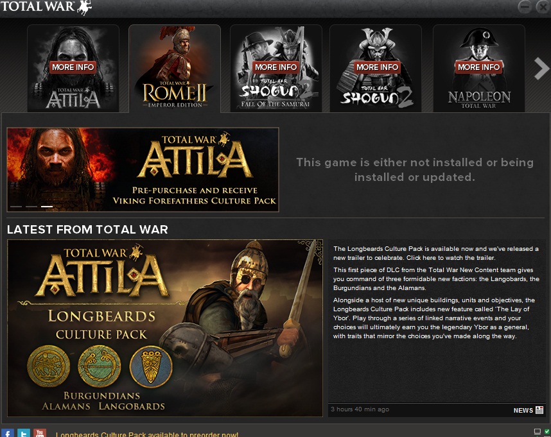
Task: Click MORE INFO on the Attila tile
Action: [x=73, y=67]
